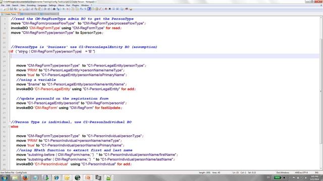Viewport: 323px width, 181px height.
Task: Click the vertical scrollbar up arrow
Action: pos(321,18)
